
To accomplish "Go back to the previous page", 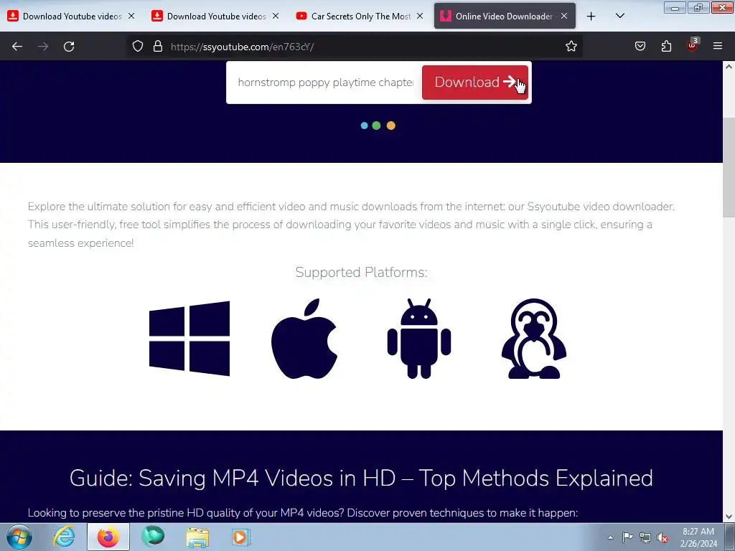I will [x=17, y=47].
